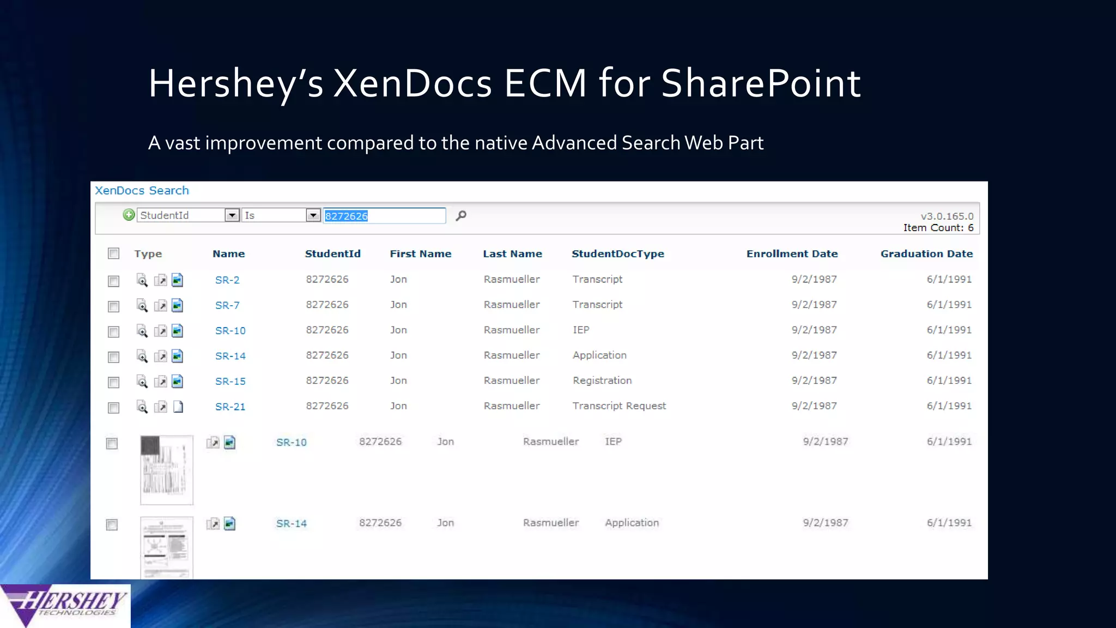The height and width of the screenshot is (628, 1116).
Task: Open the StudentId field dropdown
Action: [188, 215]
